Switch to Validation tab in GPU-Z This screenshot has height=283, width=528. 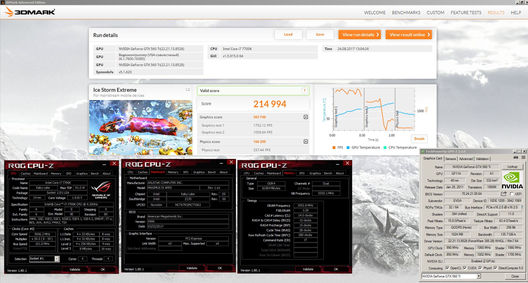click(482, 159)
